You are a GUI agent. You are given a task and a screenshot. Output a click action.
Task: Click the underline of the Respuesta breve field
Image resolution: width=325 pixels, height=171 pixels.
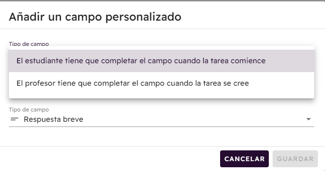162,126
